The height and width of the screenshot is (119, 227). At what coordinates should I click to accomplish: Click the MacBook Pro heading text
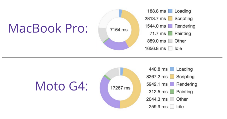(x=48, y=28)
